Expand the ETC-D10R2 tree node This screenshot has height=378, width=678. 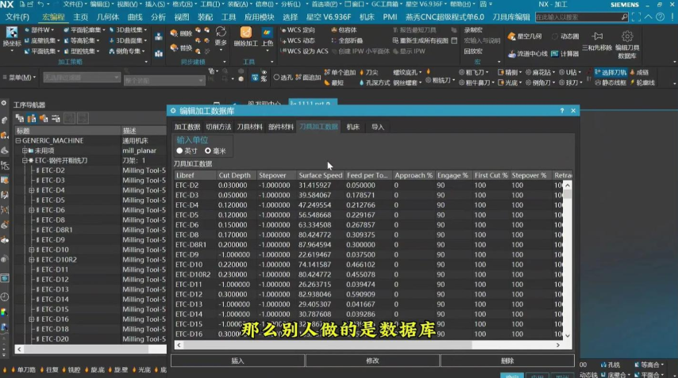[x=31, y=259]
